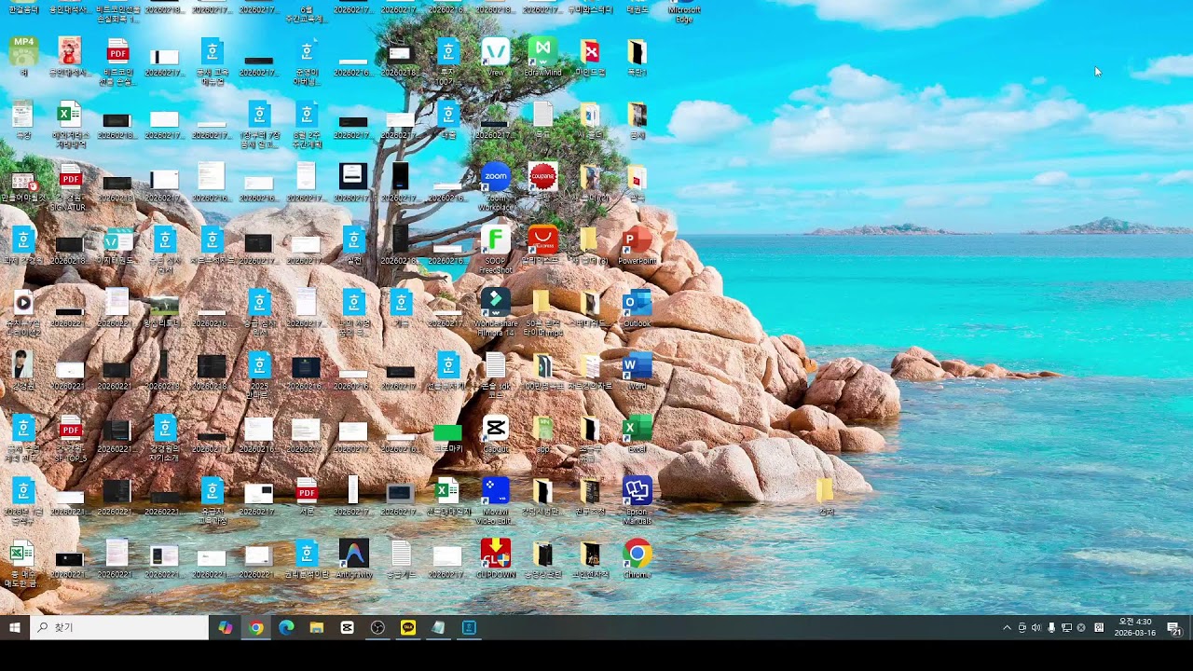Open the Coupang desktop shortcut
The width and height of the screenshot is (1193, 671).
542,182
